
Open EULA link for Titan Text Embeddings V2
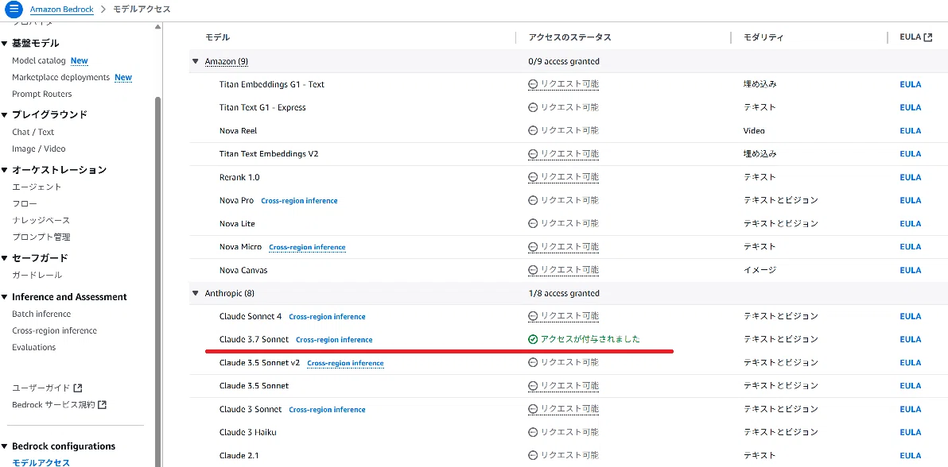(x=911, y=154)
